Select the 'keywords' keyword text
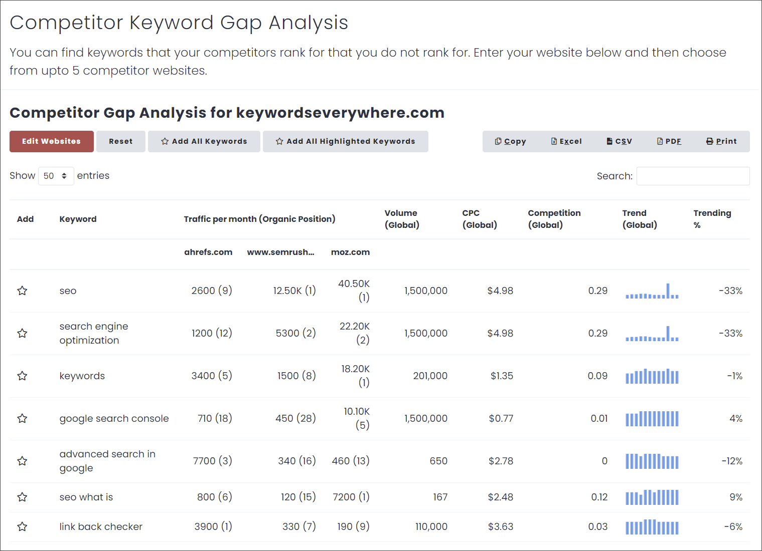 pos(82,376)
